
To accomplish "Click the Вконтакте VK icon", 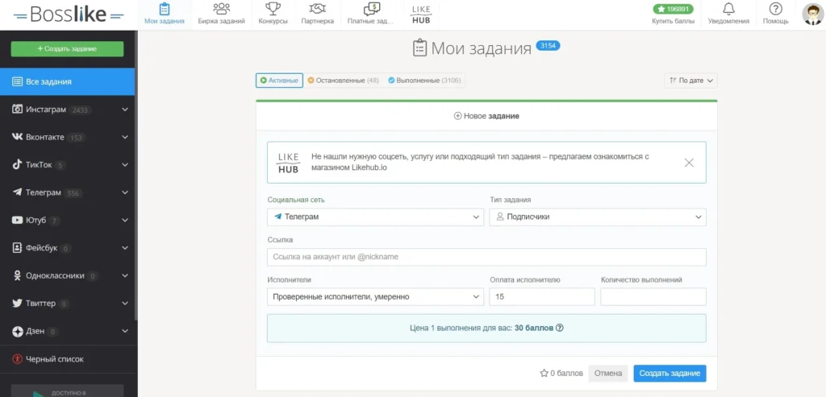I will (17, 137).
